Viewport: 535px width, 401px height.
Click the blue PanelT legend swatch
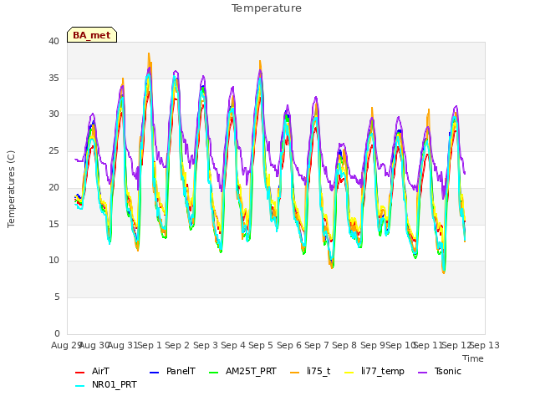pyautogui.click(x=154, y=373)
